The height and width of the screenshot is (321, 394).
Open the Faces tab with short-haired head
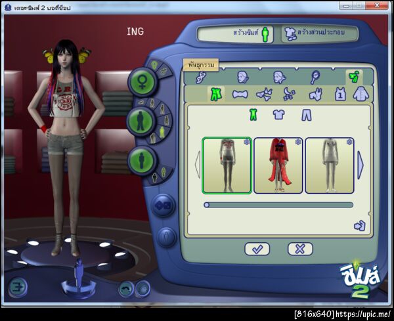243,77
